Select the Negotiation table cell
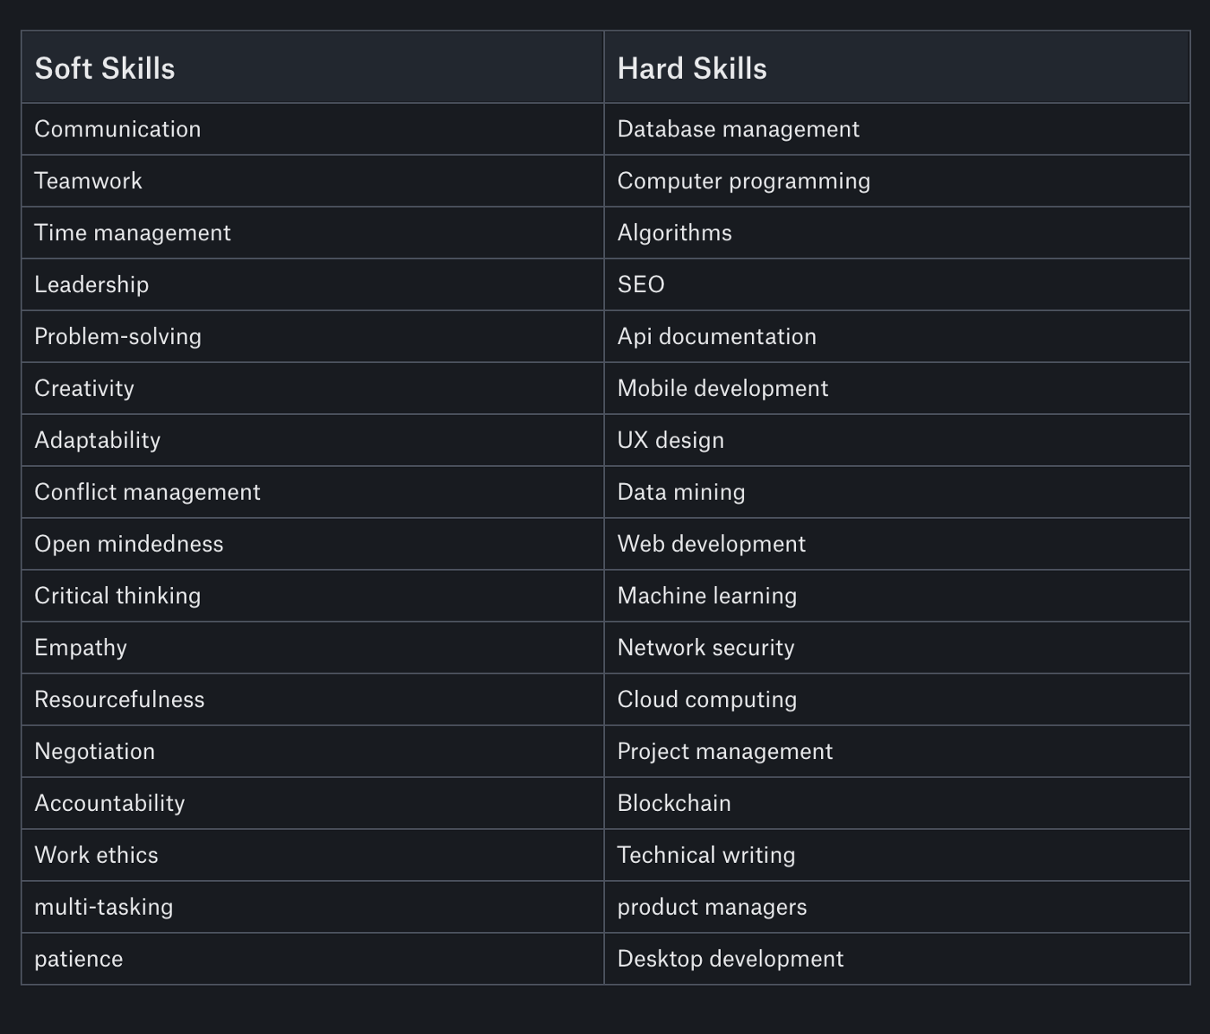 94,751
